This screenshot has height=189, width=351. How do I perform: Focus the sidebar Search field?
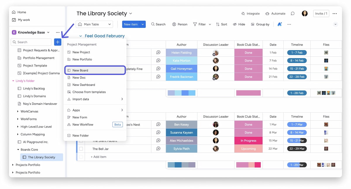click(31, 42)
